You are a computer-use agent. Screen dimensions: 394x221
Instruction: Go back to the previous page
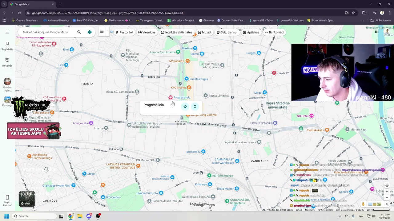tap(4, 13)
